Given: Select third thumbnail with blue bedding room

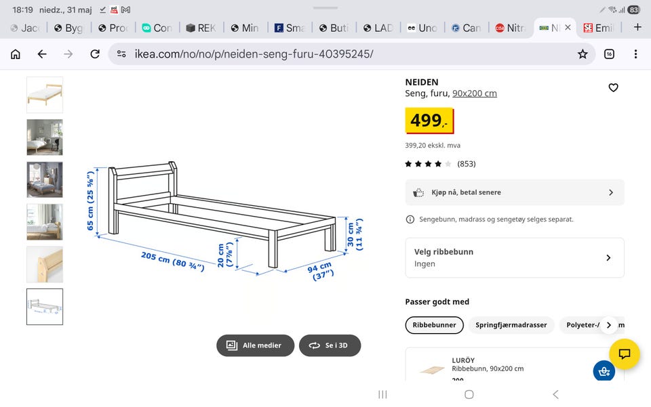Looking at the screenshot, I should pos(45,179).
